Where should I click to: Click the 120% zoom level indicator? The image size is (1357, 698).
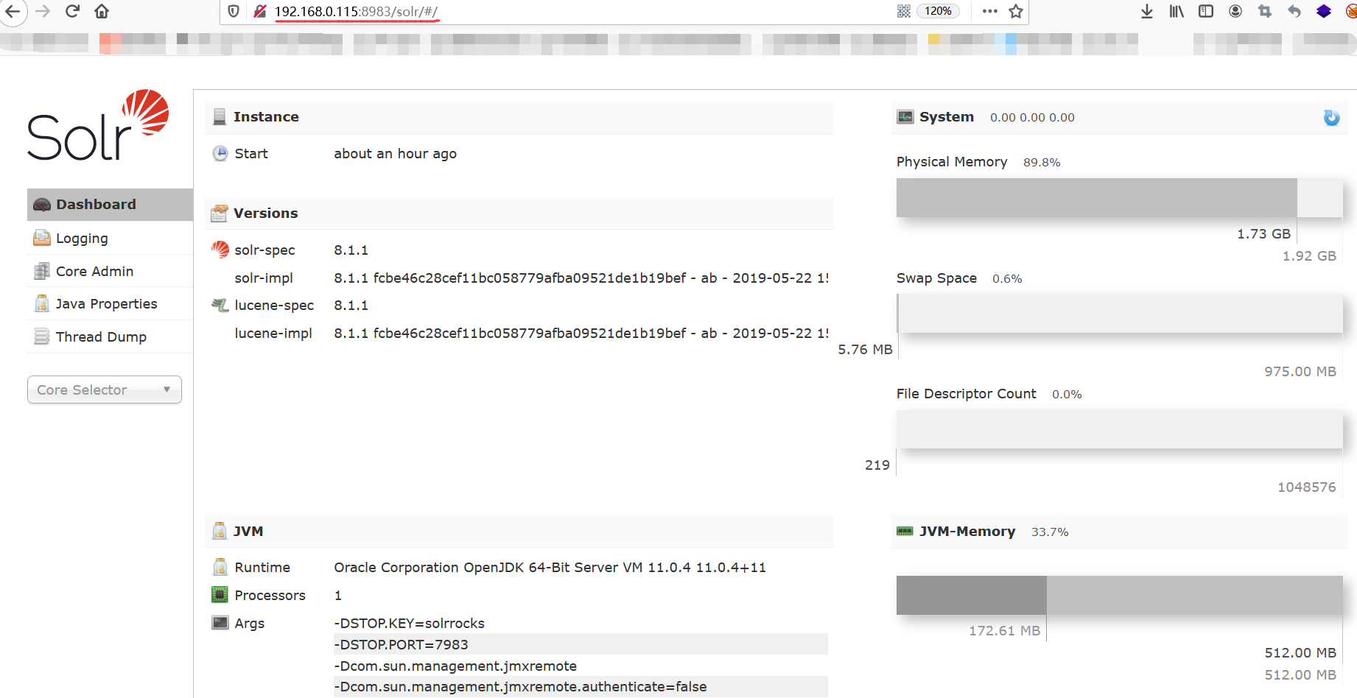[938, 11]
